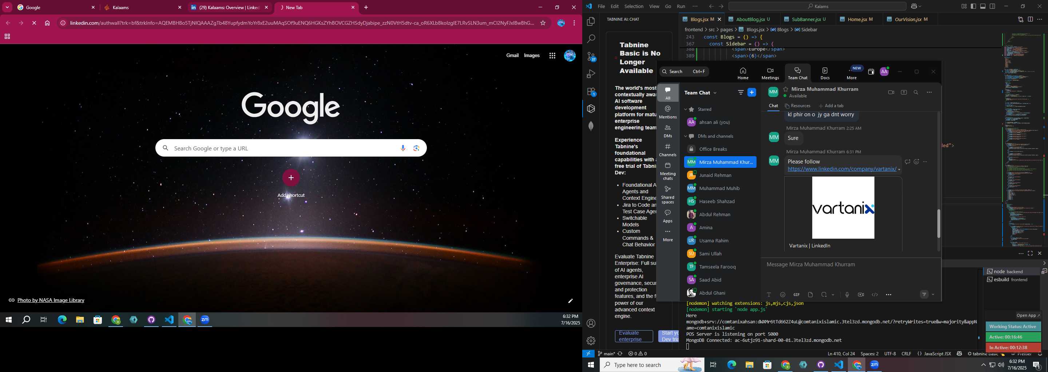
Task: Open the Copilot dropdown in VS Code title bar
Action: pos(920,7)
